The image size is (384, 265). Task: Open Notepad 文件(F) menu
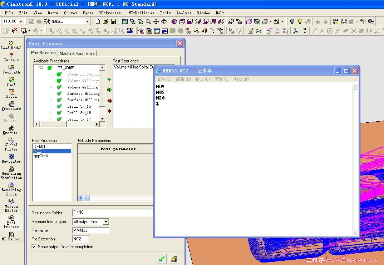tap(164, 79)
